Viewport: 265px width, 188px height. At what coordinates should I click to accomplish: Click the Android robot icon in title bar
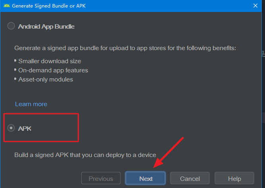click(x=7, y=6)
